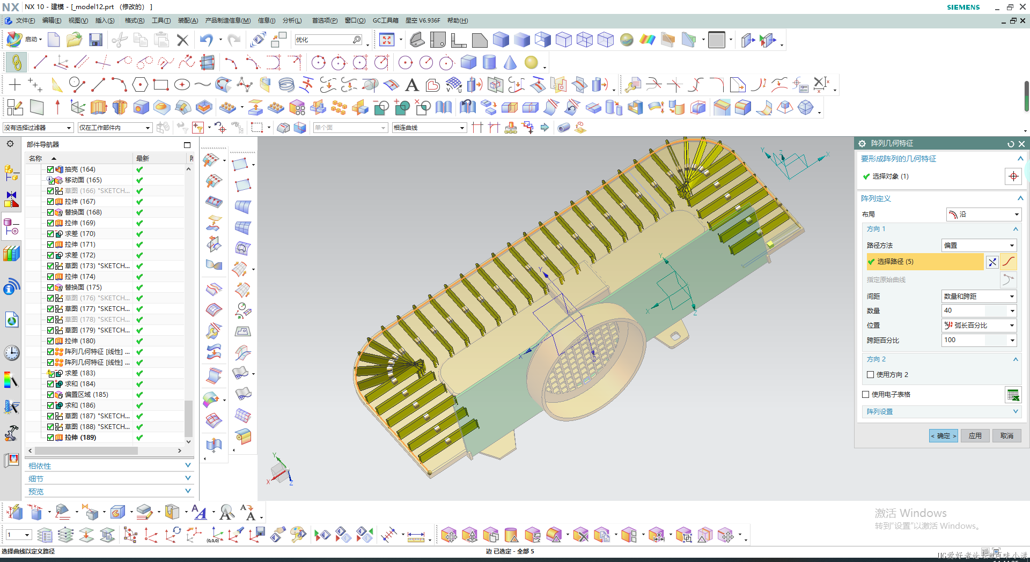Click the 取消 cancel button
The width and height of the screenshot is (1030, 562).
coord(1006,435)
